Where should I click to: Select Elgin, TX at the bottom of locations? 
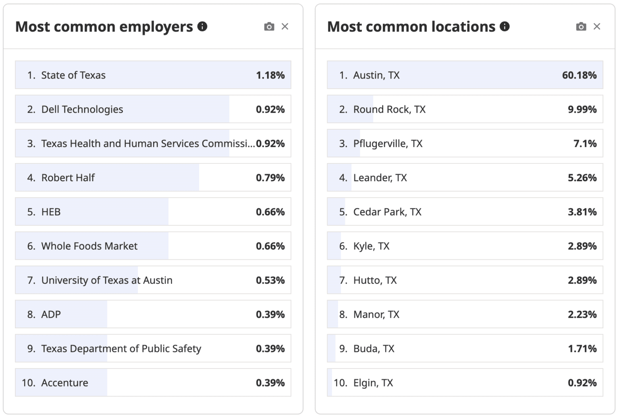click(464, 383)
